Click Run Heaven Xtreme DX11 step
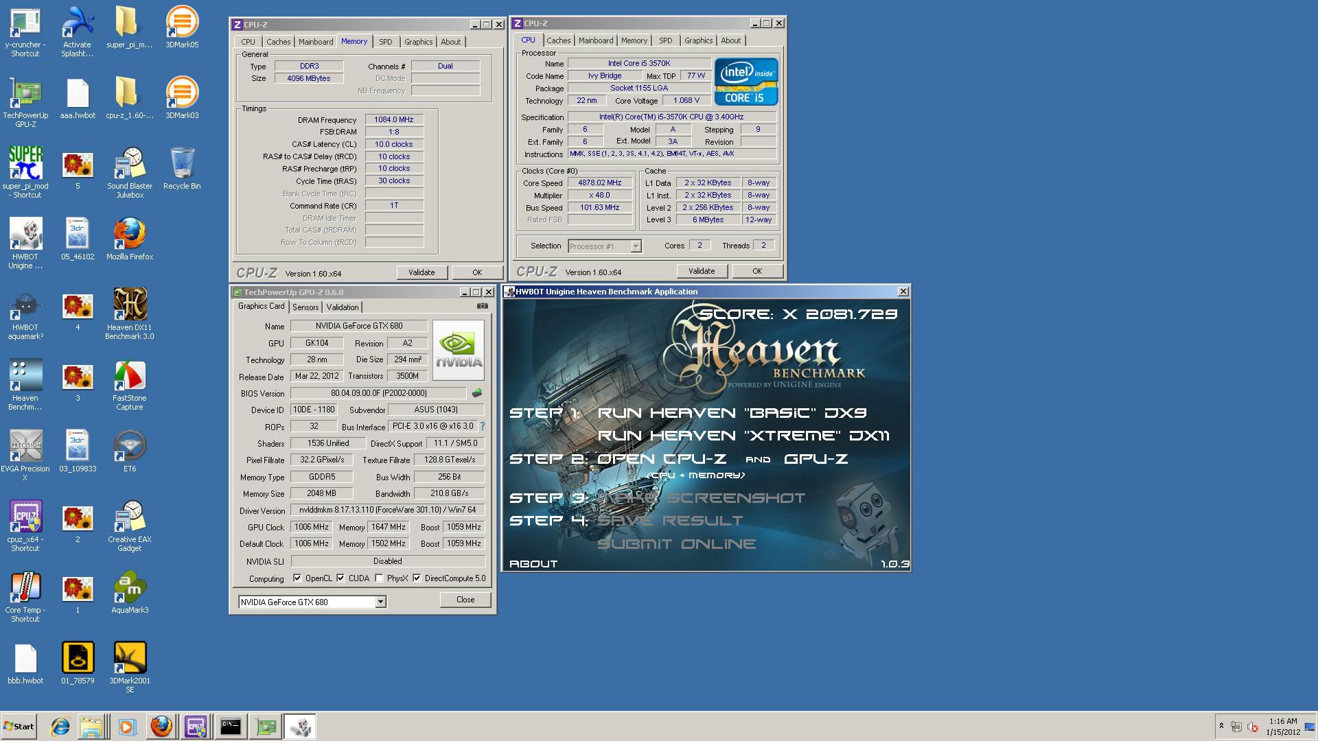 743,436
